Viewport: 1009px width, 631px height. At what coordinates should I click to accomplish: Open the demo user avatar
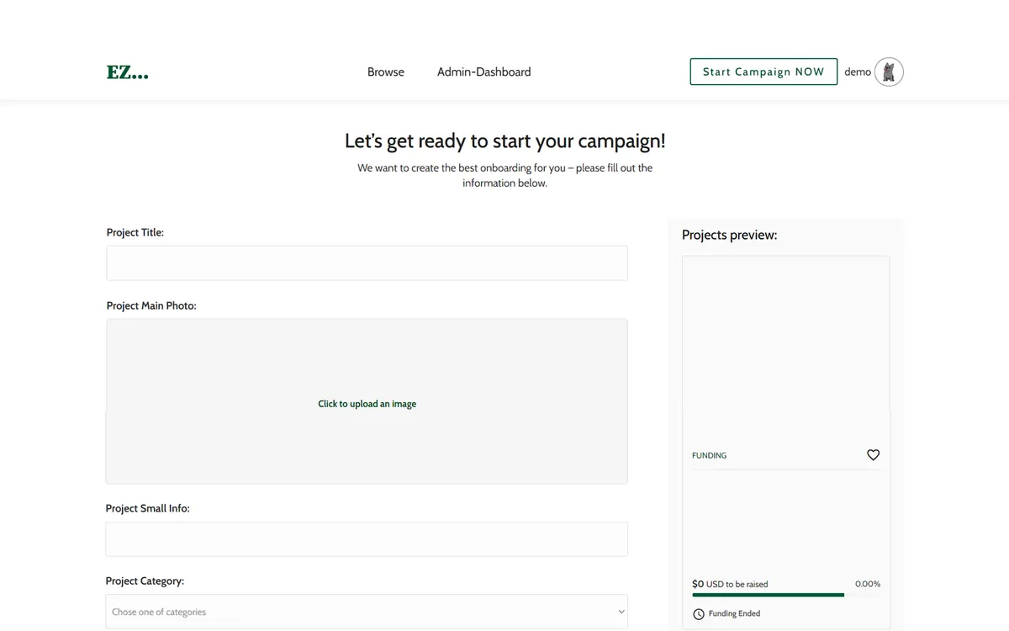pos(889,72)
